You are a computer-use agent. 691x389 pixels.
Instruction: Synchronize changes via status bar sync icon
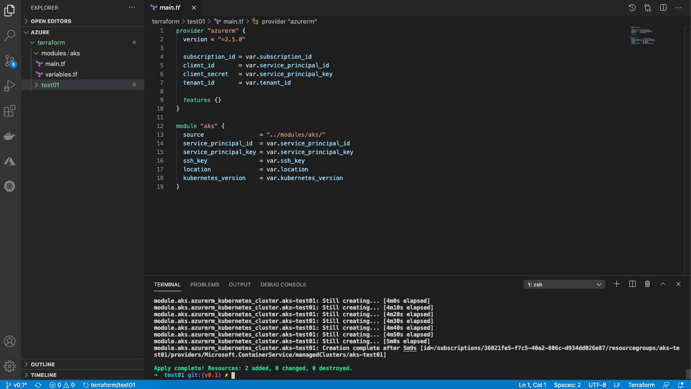38,385
